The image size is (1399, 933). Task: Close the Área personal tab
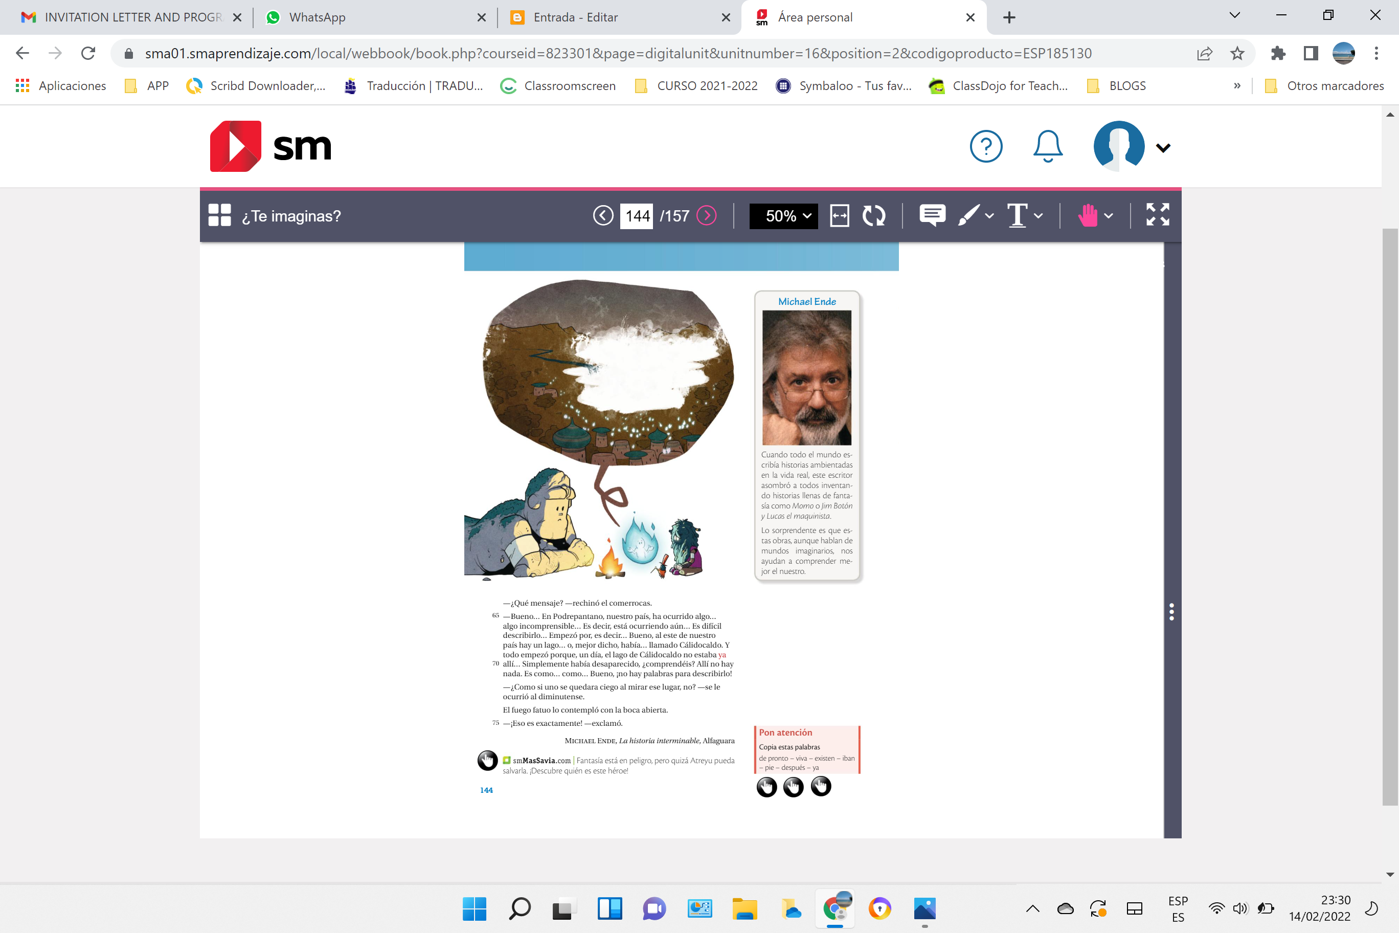[x=971, y=17]
